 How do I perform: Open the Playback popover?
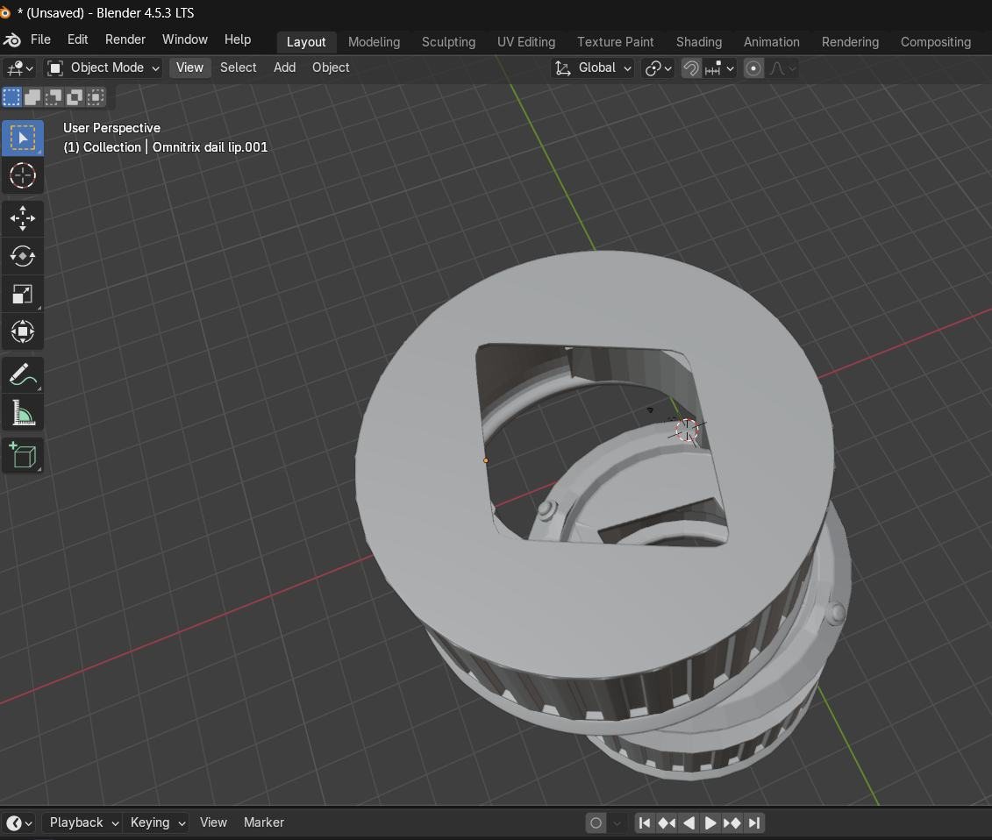click(82, 822)
